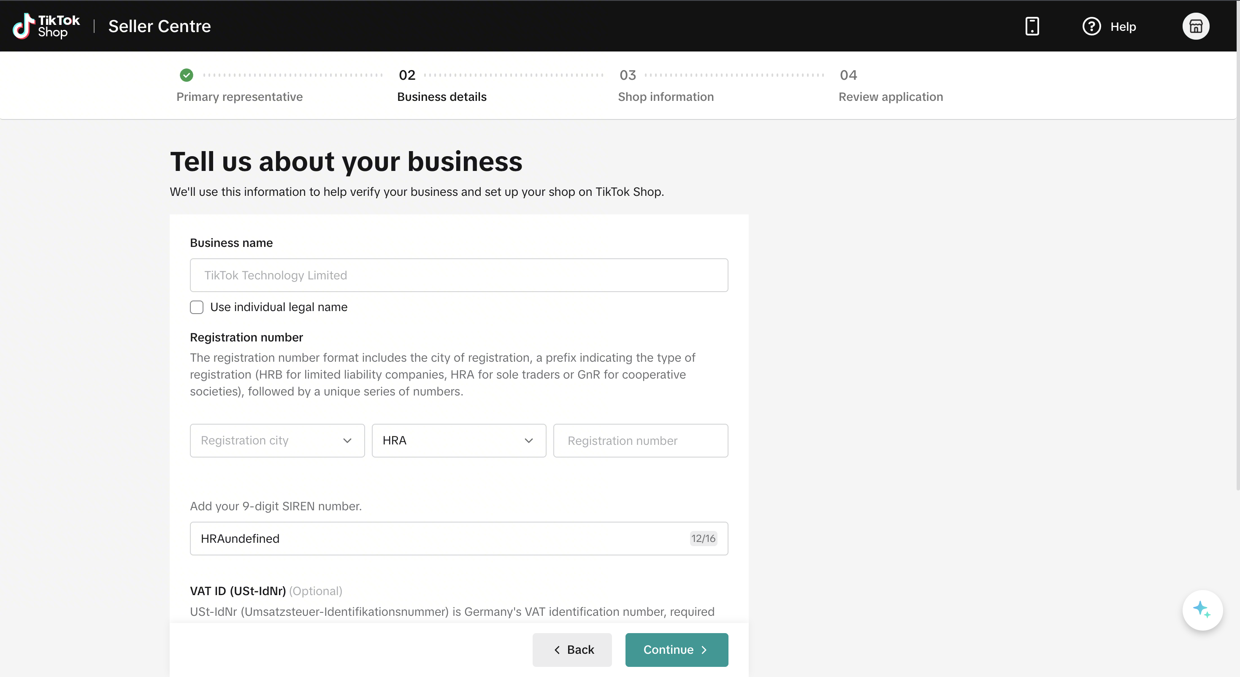1240x677 pixels.
Task: Click the Help question mark icon
Action: tap(1091, 26)
